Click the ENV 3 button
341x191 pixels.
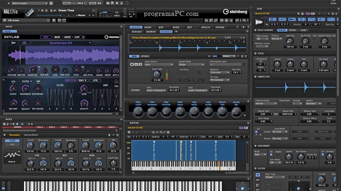click(83, 80)
